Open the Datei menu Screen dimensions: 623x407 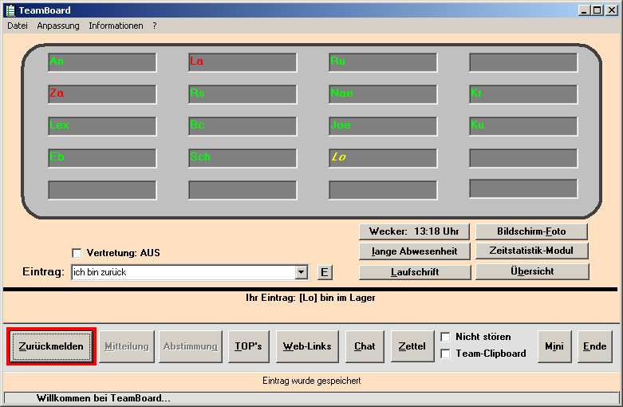pos(18,26)
